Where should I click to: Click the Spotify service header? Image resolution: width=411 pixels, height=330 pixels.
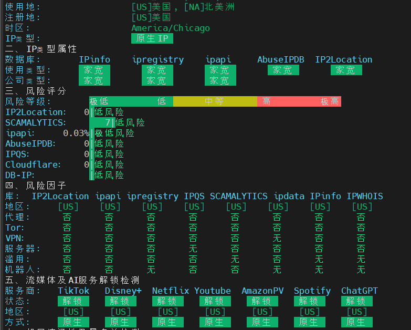tap(312, 291)
